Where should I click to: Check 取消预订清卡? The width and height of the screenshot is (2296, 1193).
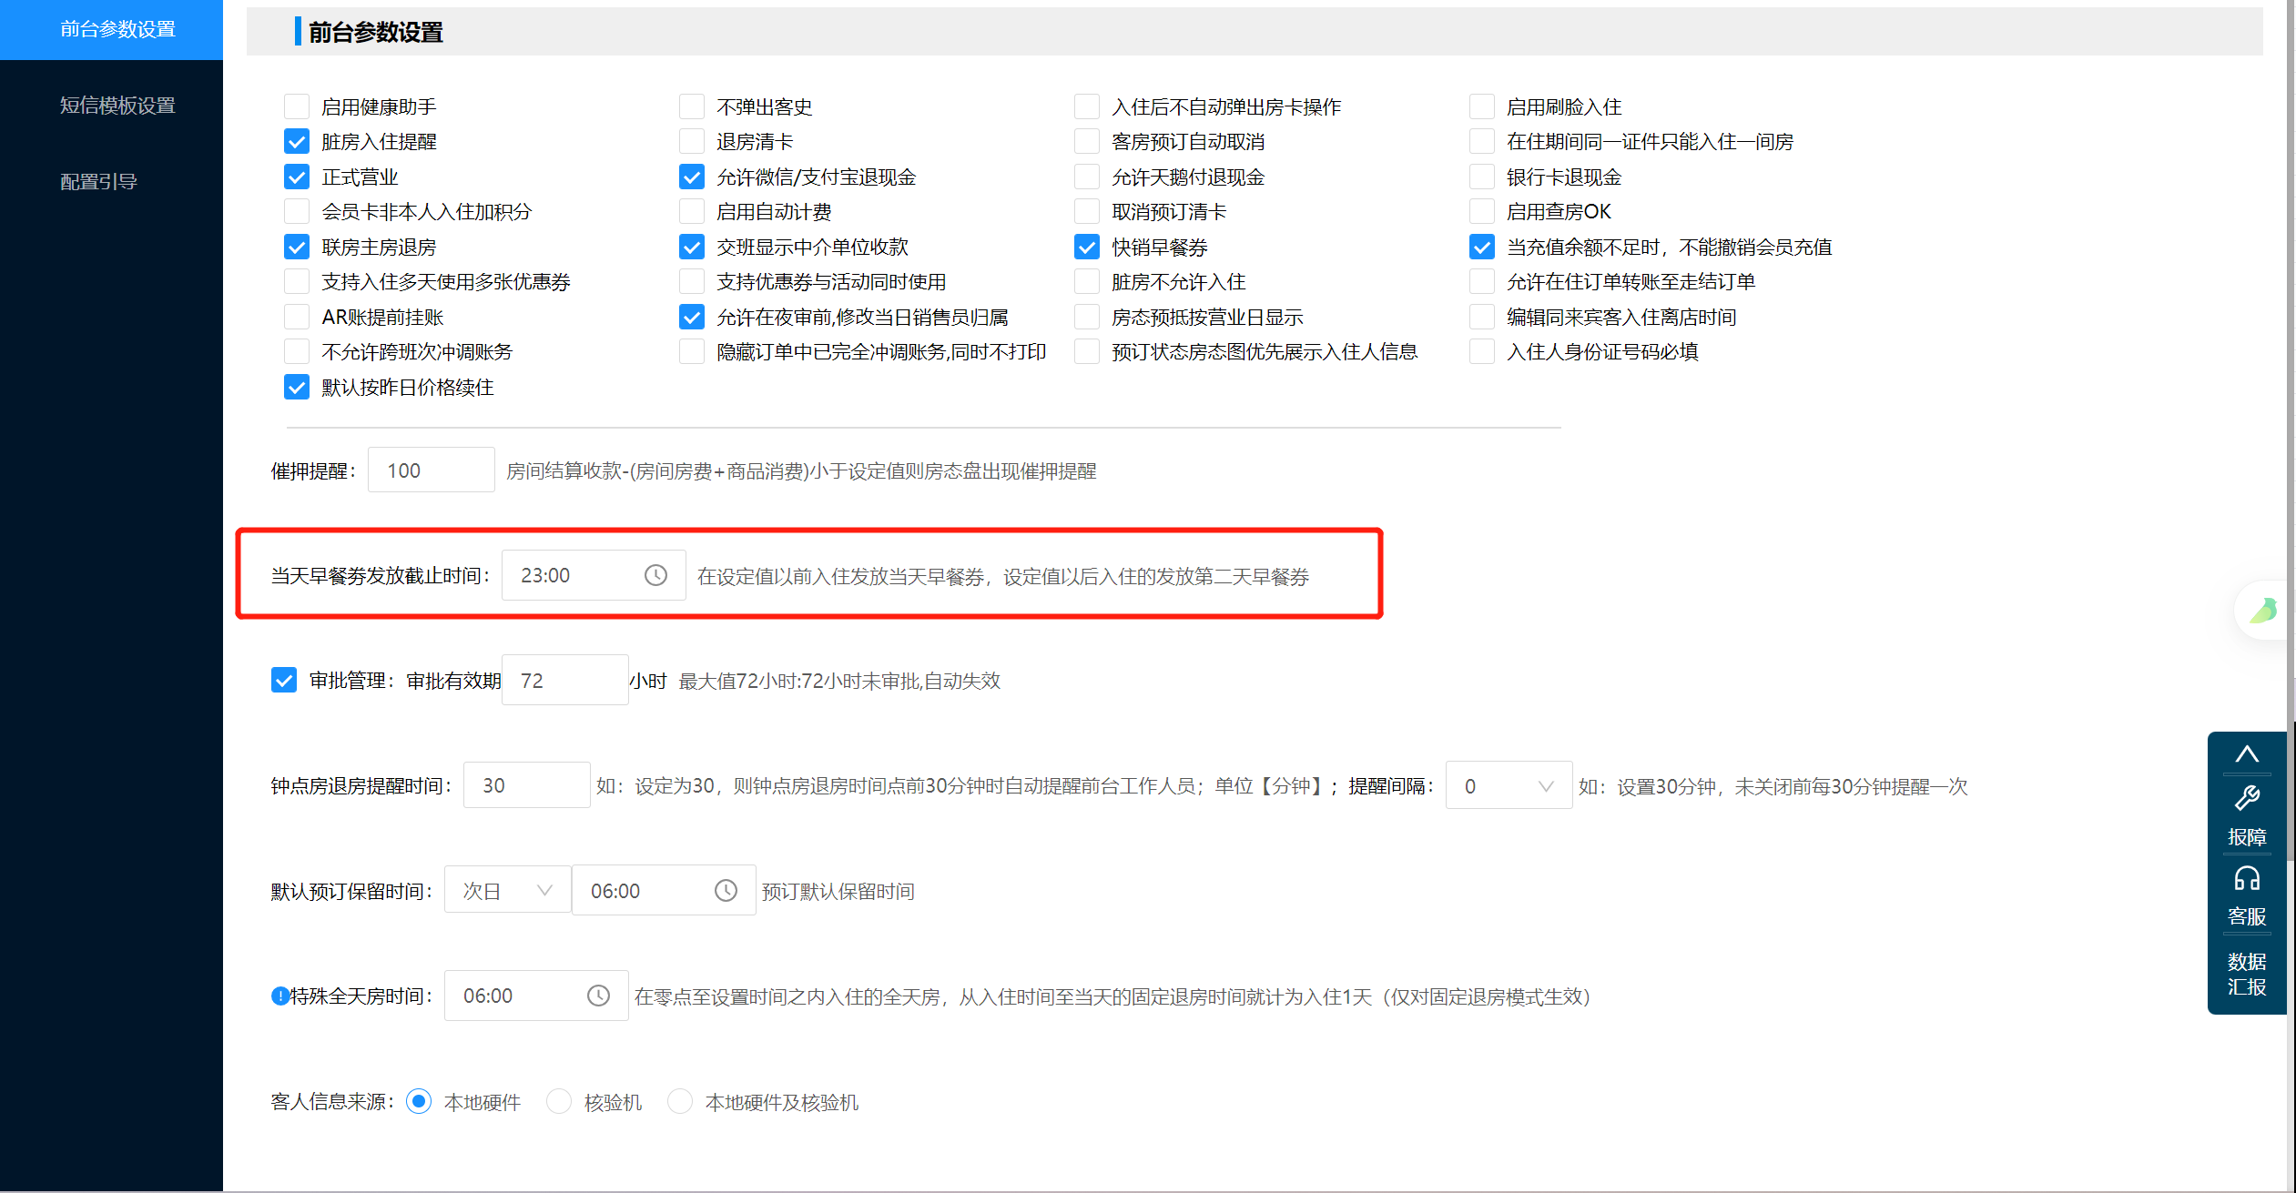[1087, 211]
